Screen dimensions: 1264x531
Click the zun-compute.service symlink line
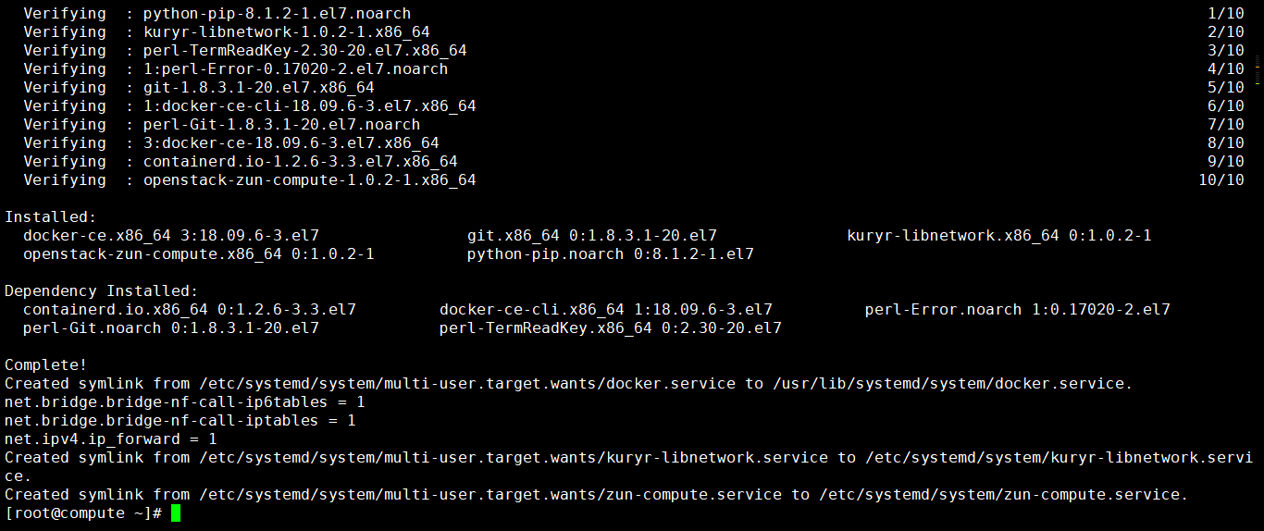(x=597, y=495)
